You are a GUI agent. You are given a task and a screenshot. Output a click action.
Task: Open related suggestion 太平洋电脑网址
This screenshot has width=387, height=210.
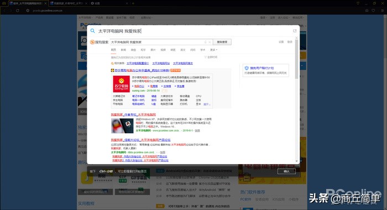point(161,64)
